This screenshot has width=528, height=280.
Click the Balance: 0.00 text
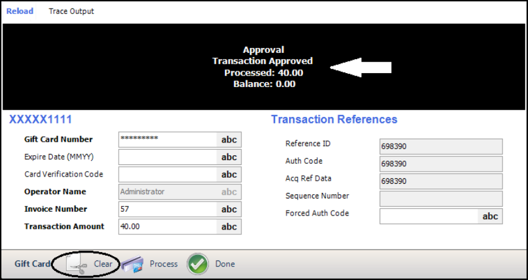tap(265, 84)
